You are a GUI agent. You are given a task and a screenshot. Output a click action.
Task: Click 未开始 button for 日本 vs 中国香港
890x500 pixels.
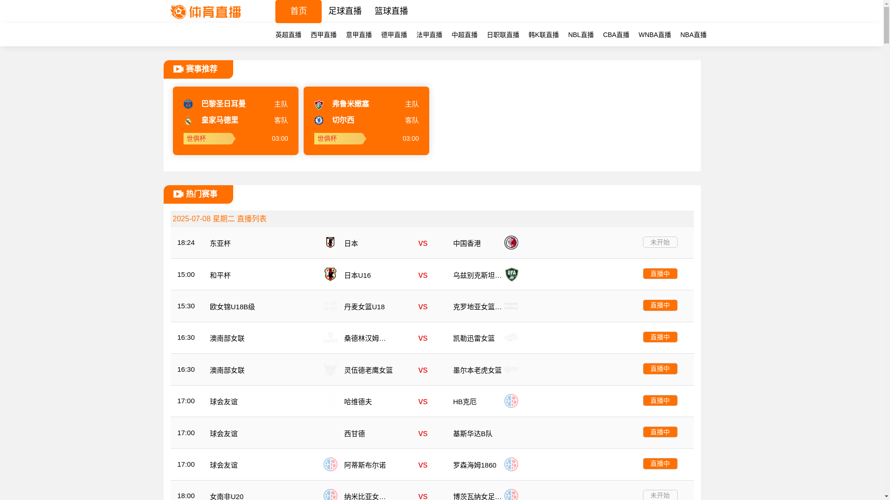(x=660, y=242)
